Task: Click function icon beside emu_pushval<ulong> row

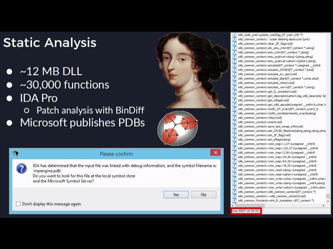Action: (x=234, y=57)
